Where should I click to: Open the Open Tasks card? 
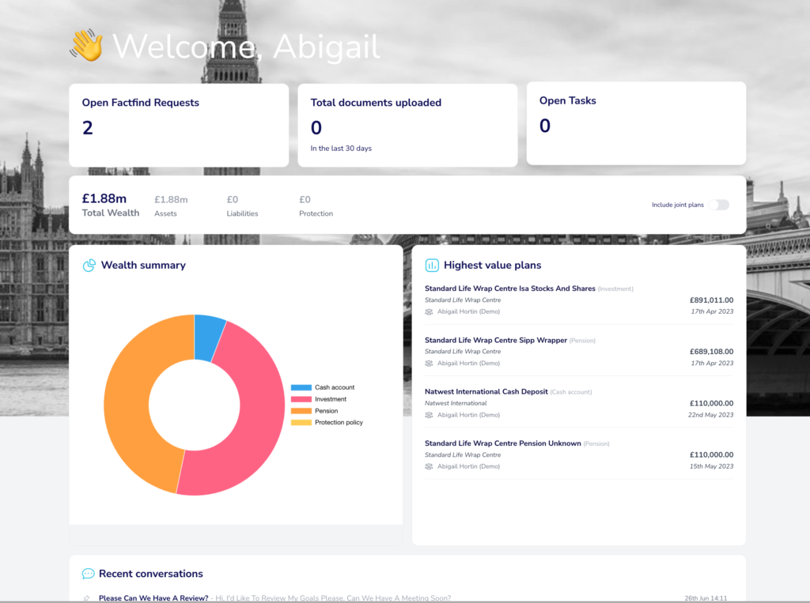click(636, 123)
